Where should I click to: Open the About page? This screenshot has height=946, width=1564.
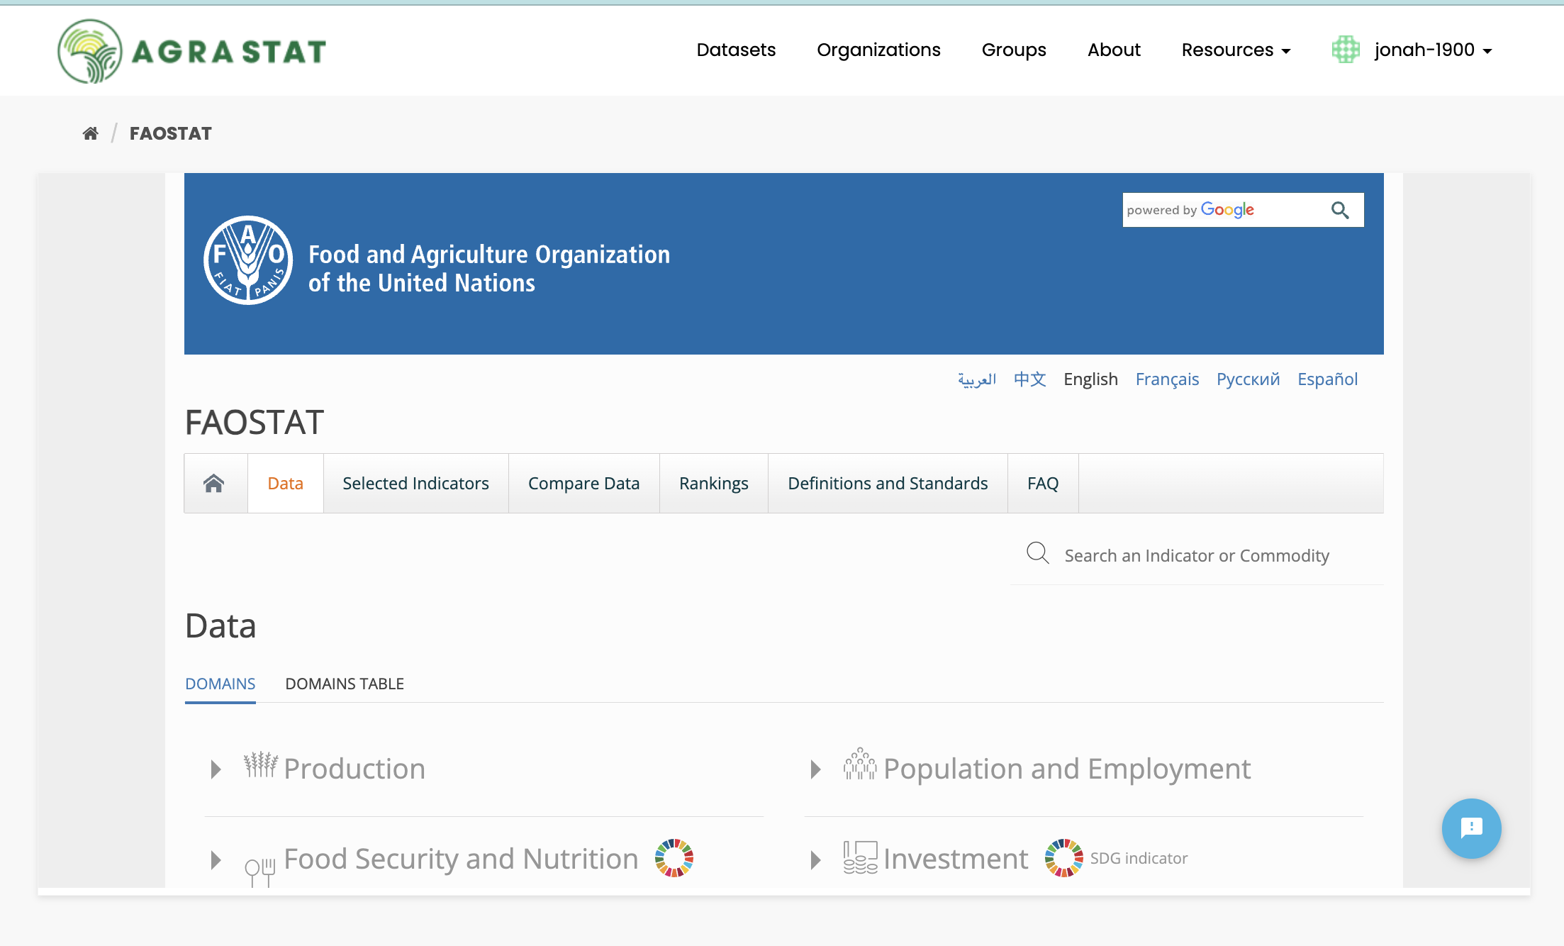(x=1114, y=50)
